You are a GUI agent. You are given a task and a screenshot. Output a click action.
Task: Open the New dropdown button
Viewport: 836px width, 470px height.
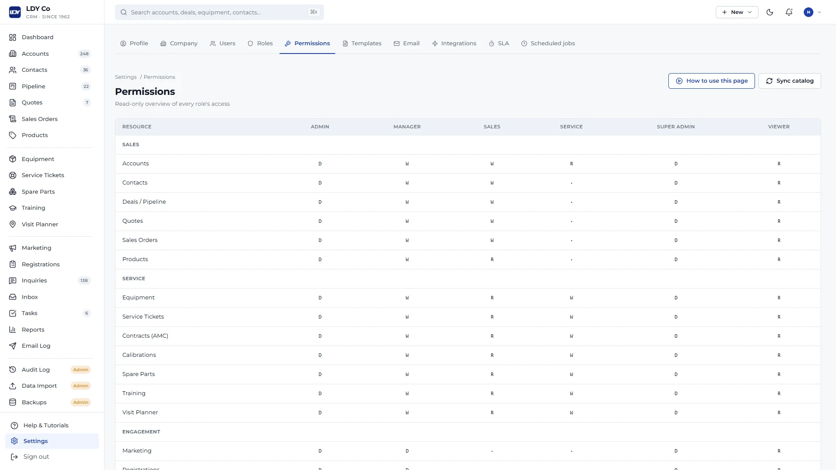[x=737, y=12]
